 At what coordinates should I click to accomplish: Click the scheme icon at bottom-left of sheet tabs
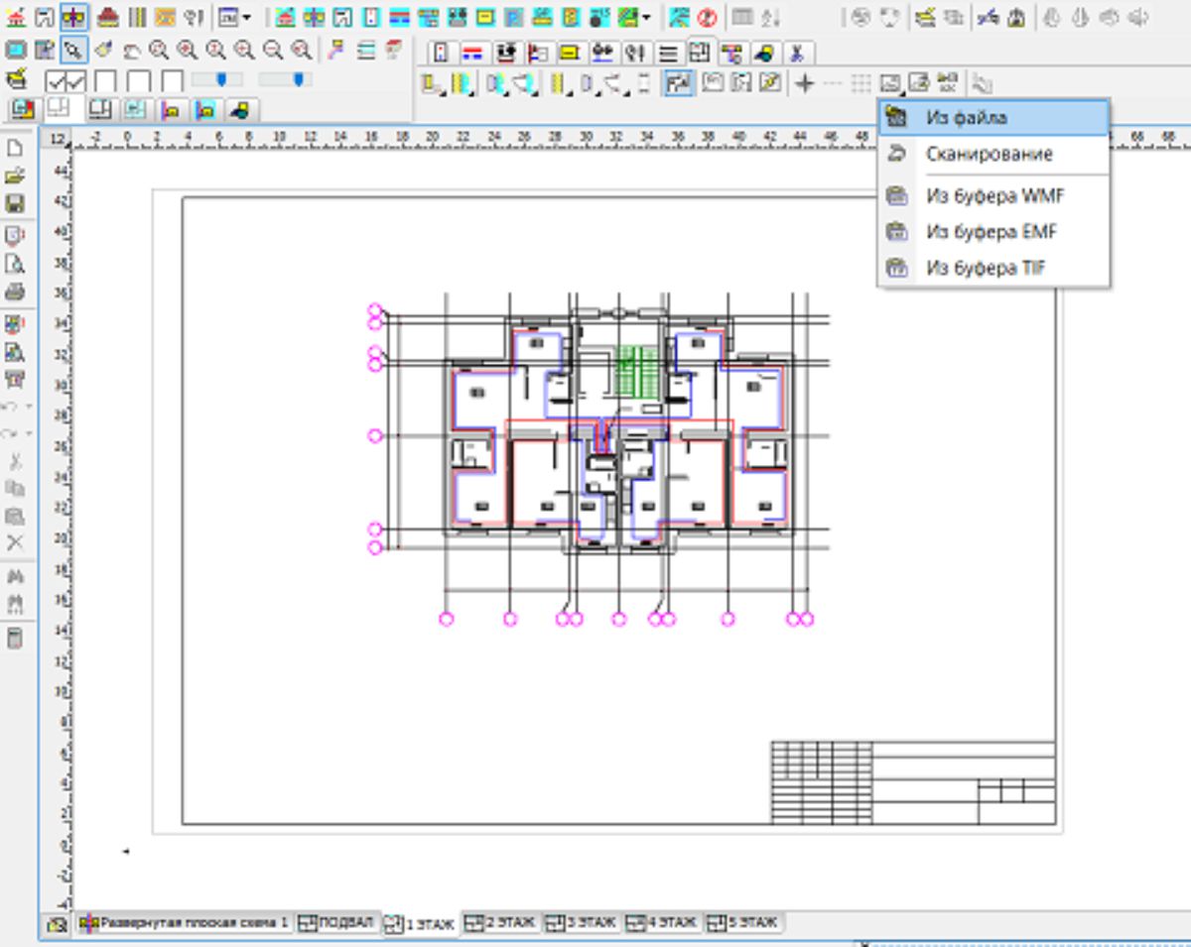(58, 924)
